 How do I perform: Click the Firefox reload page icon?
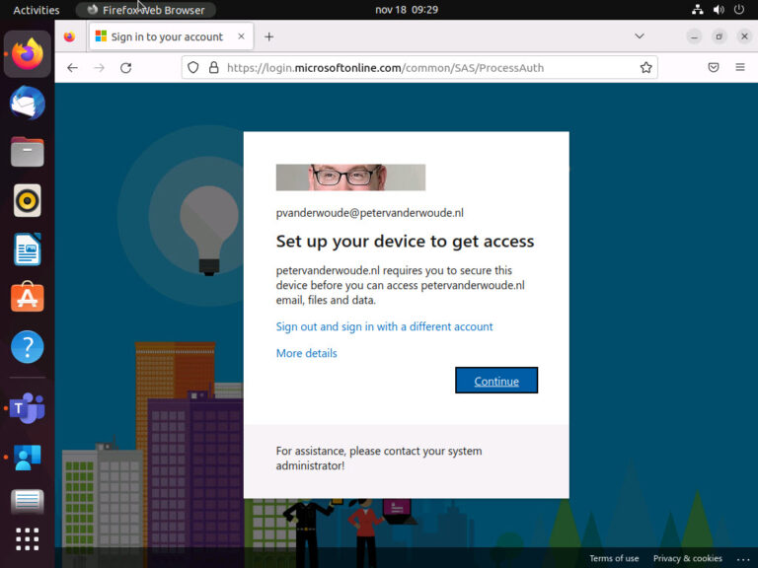[125, 68]
